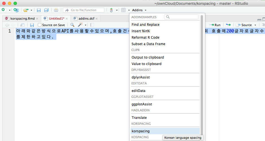This screenshot has height=141, width=265.
Task: Click the Save All documents icon
Action: pos(46,10)
